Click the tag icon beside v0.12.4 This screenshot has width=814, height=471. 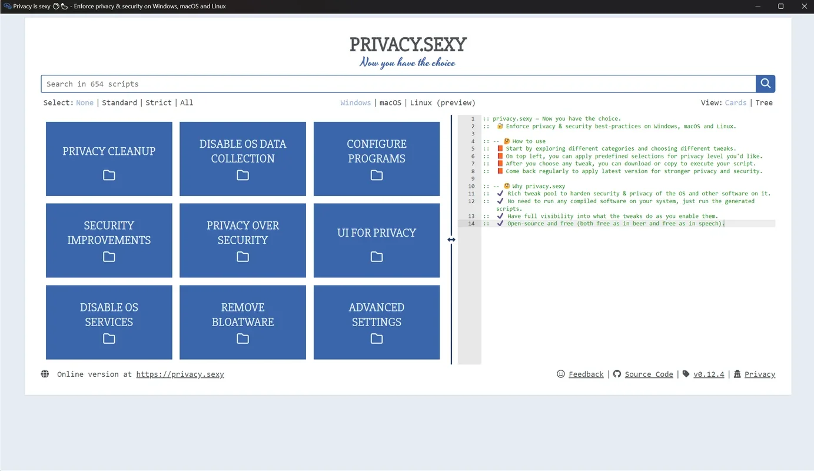point(686,374)
